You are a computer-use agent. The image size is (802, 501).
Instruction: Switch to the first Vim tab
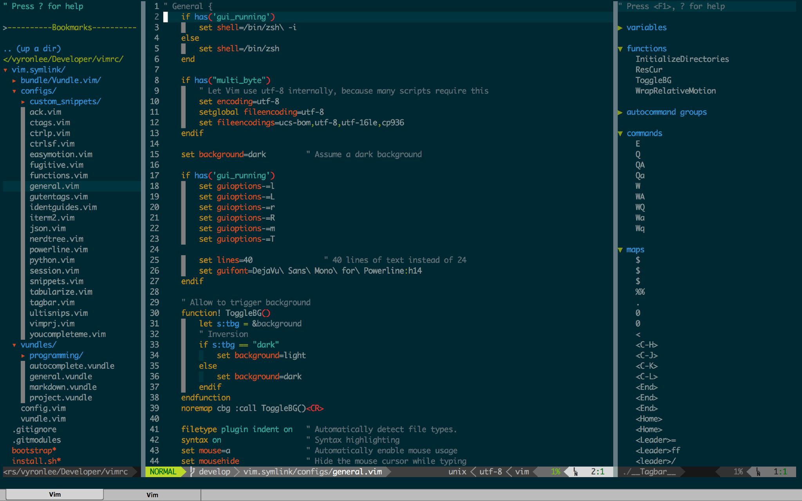55,494
